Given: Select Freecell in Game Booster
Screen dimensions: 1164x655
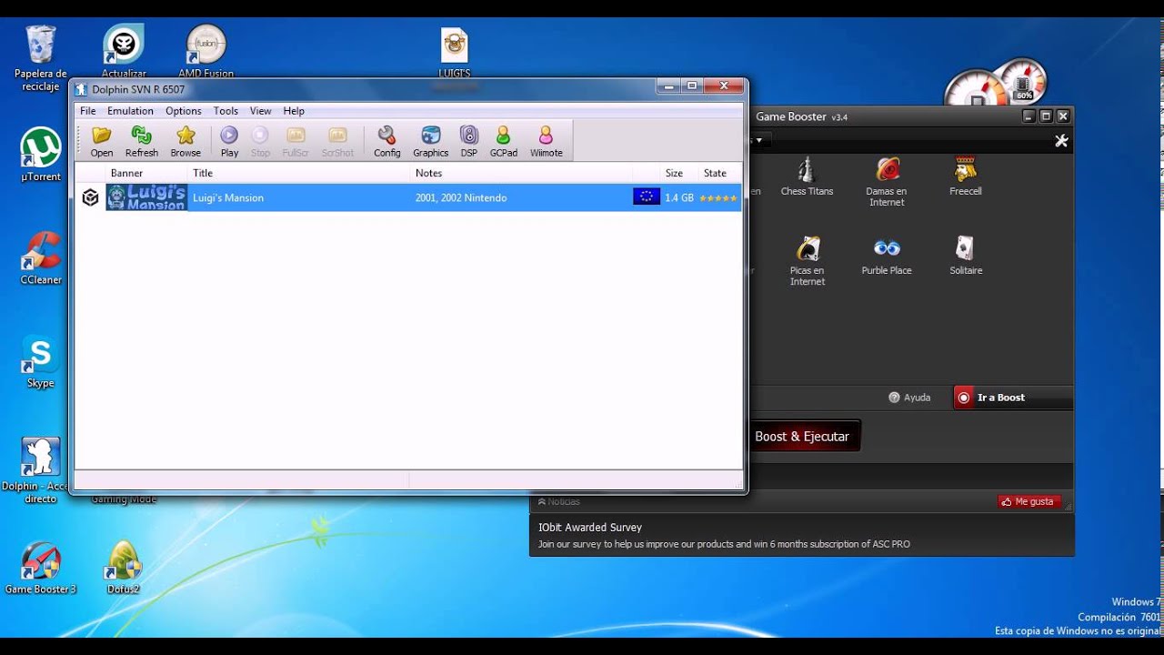Looking at the screenshot, I should tap(966, 176).
